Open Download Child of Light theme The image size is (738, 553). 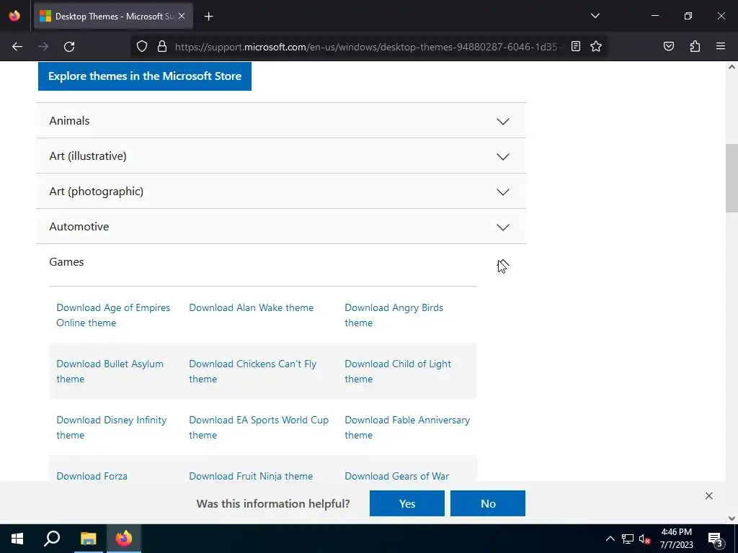pyautogui.click(x=397, y=371)
